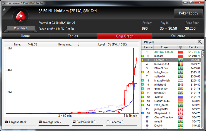Select player row mleall

click(171, 121)
